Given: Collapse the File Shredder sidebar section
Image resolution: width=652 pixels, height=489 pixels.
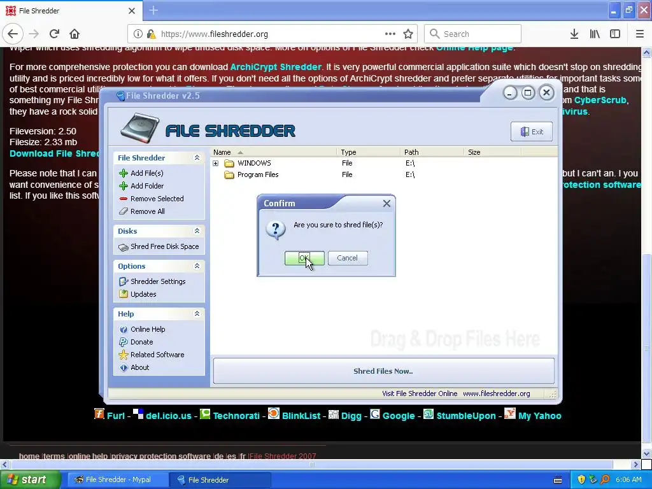Looking at the screenshot, I should (x=197, y=158).
